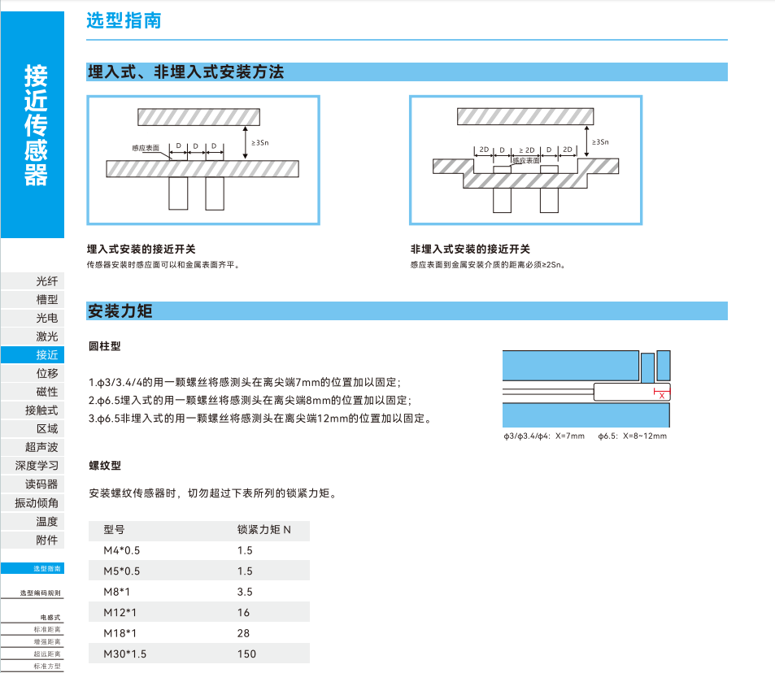Open the 振动倾角 category
This screenshot has width=775, height=673.
37,503
